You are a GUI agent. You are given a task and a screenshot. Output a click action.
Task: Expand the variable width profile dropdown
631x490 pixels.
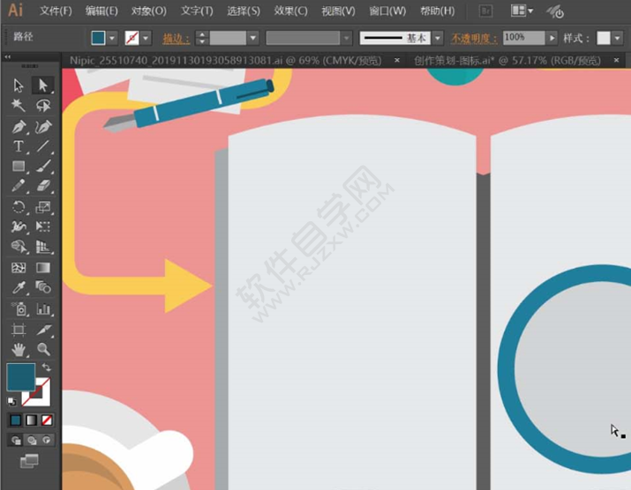(347, 38)
